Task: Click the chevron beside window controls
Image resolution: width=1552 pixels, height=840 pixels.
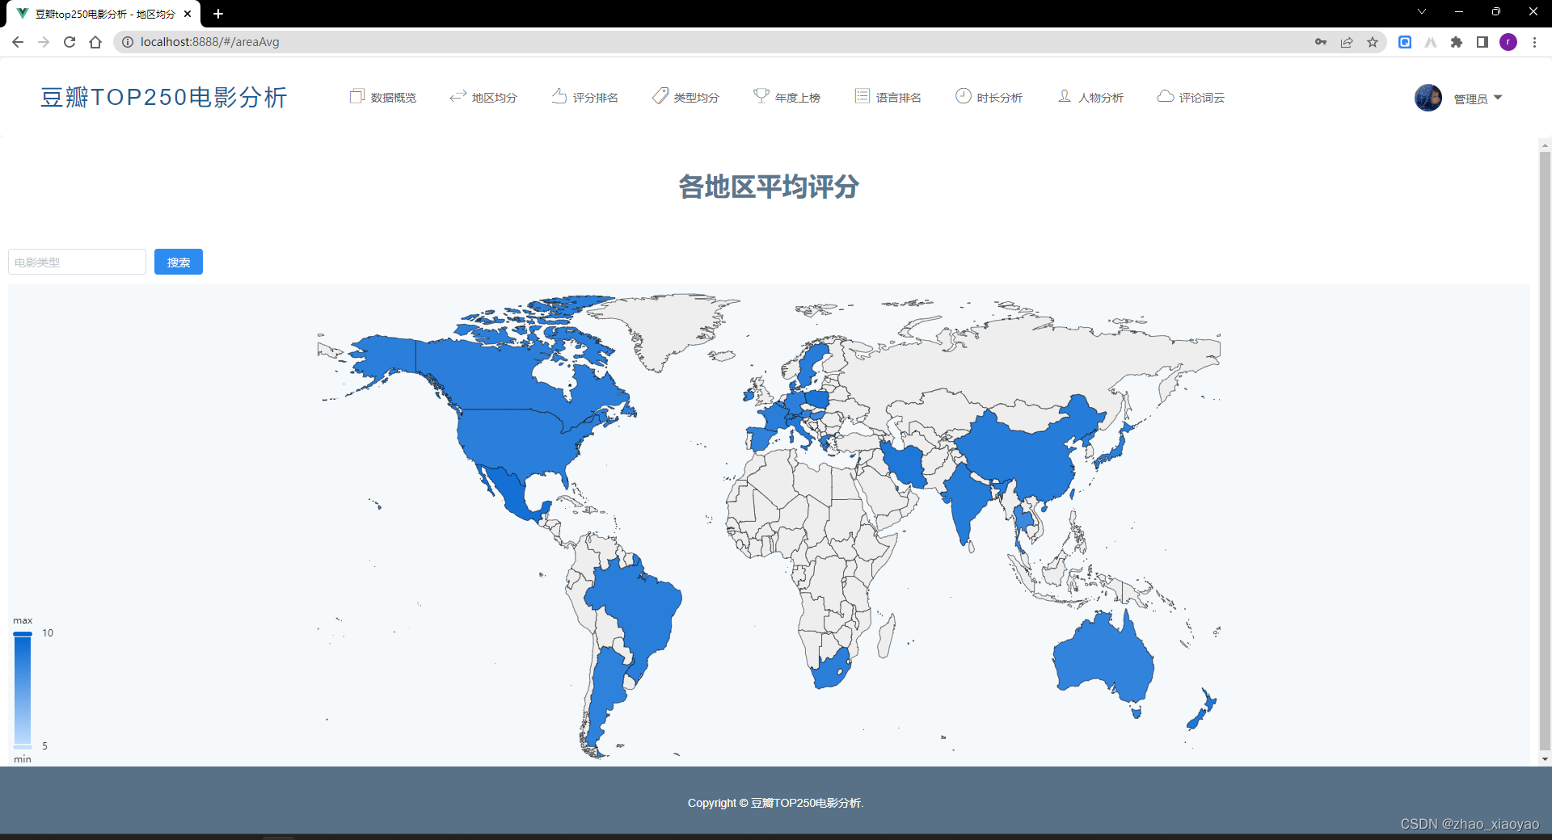Action: tap(1421, 12)
